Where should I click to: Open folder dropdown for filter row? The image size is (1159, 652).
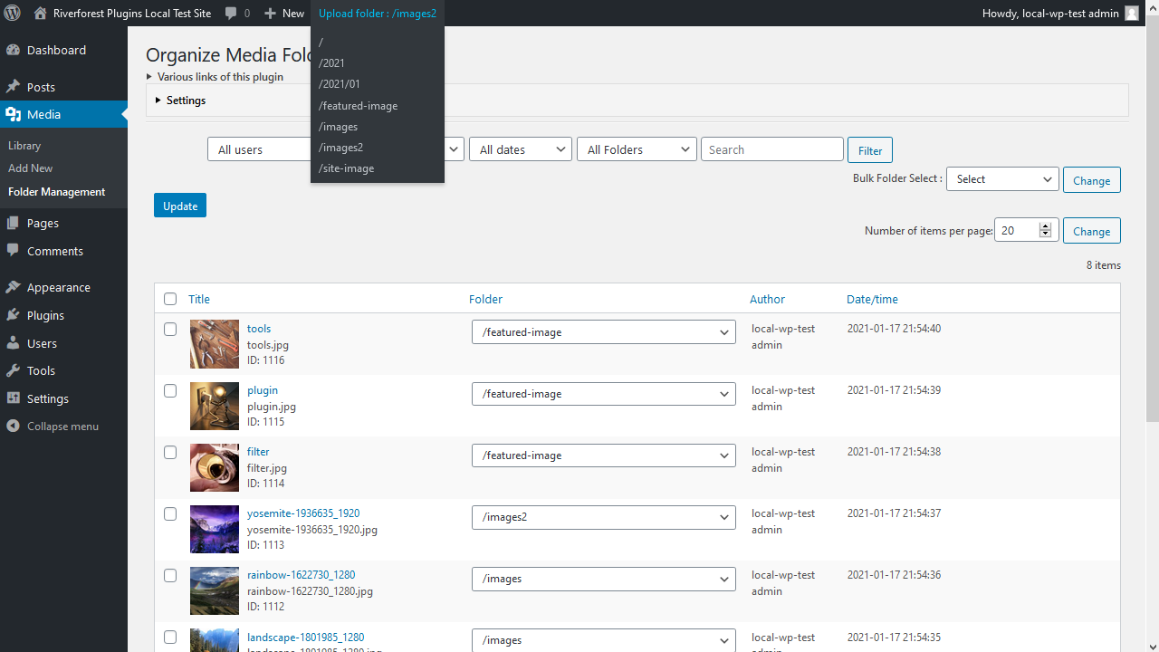point(604,455)
